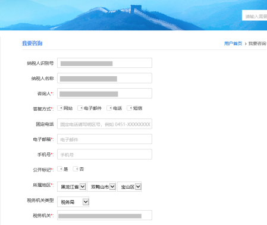
Task: Select the 电子邮件 reply method option
Action: point(80,108)
